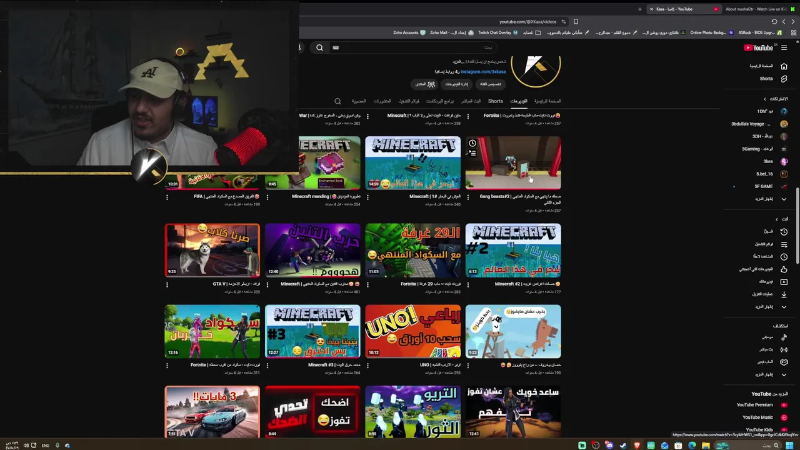Viewport: 800px width, 450px height.
Task: Open three-dot menu for the FIFA video
Action: [167, 197]
